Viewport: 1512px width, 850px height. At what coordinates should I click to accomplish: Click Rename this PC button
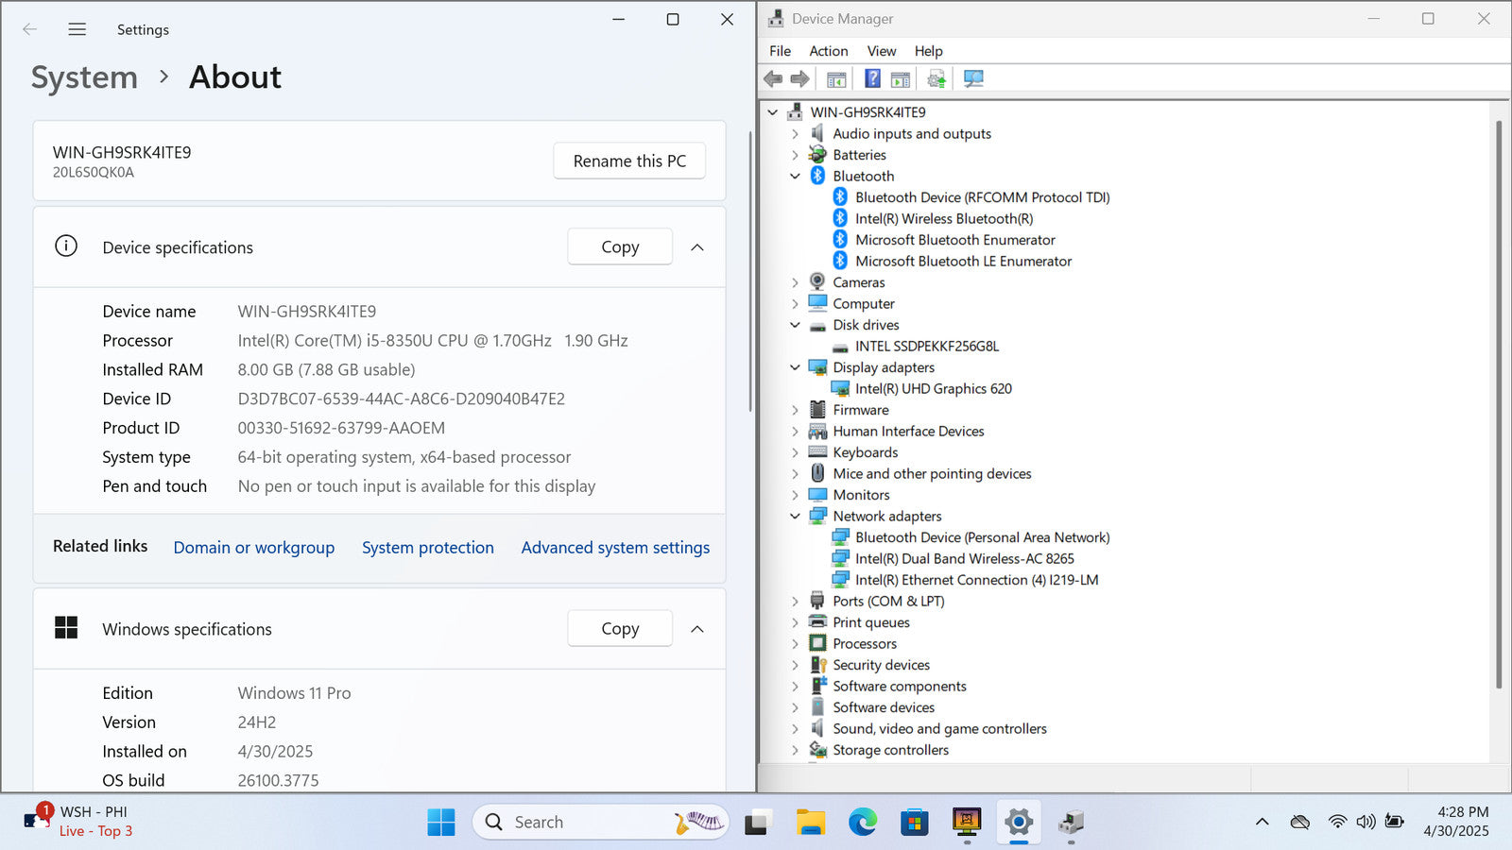(629, 161)
